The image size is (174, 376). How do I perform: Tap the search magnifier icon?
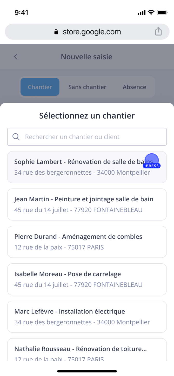[16, 137]
